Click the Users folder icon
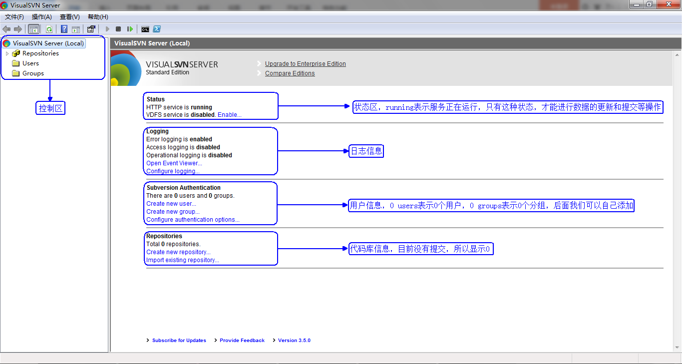 tap(16, 63)
